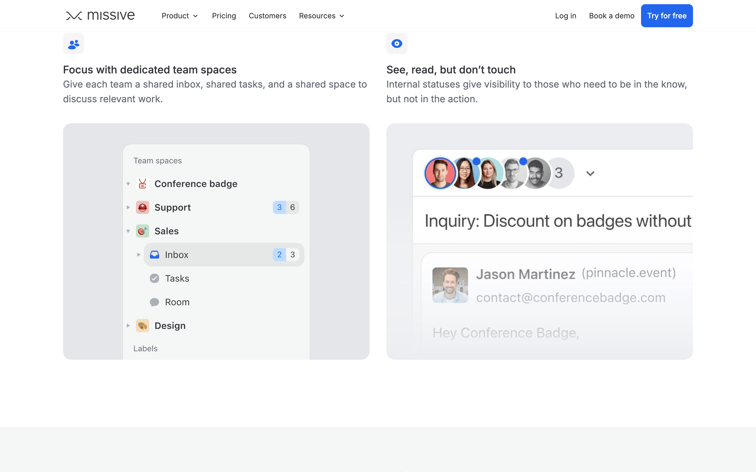Click the Conference badge lanyard icon
756x472 pixels.
coord(143,184)
